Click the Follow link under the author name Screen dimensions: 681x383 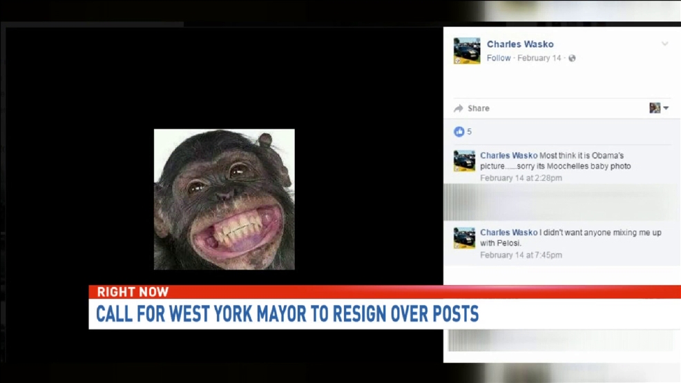coord(499,58)
